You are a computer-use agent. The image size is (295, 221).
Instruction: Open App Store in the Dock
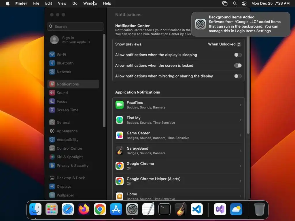(116, 209)
